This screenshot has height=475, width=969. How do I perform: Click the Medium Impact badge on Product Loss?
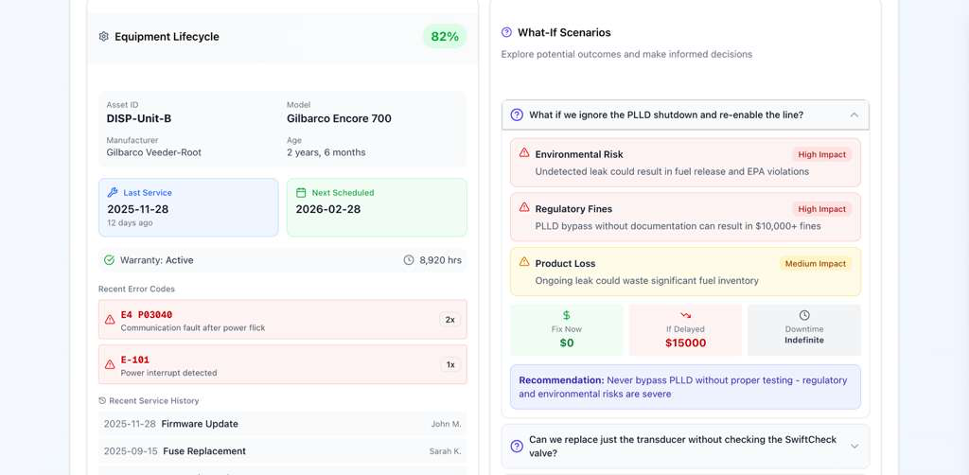click(815, 264)
